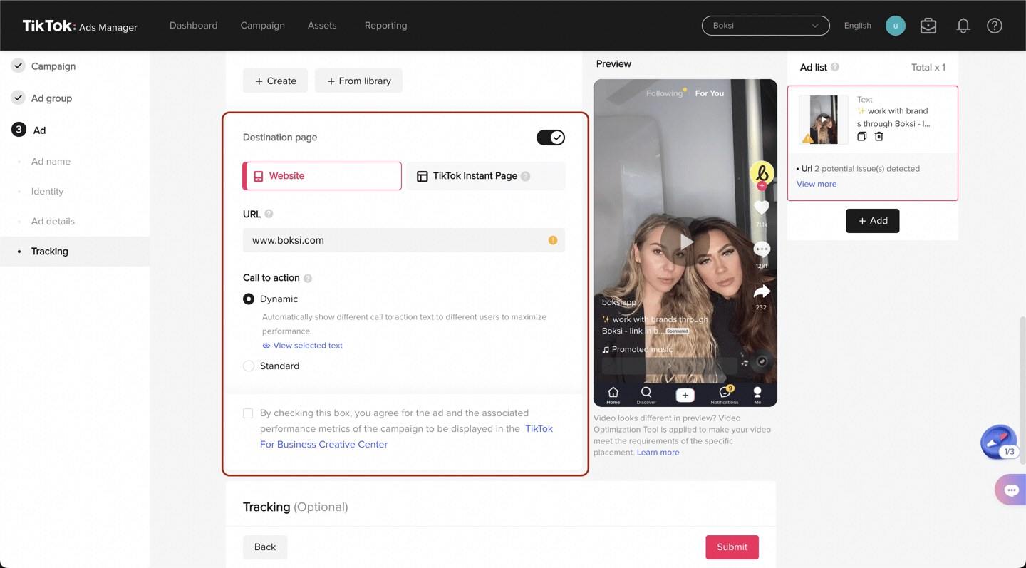Open the Boksi account dropdown
This screenshot has width=1026, height=568.
765,25
